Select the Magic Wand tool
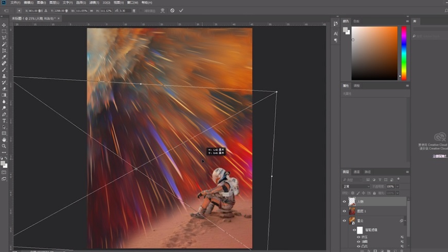 [x=4, y=44]
